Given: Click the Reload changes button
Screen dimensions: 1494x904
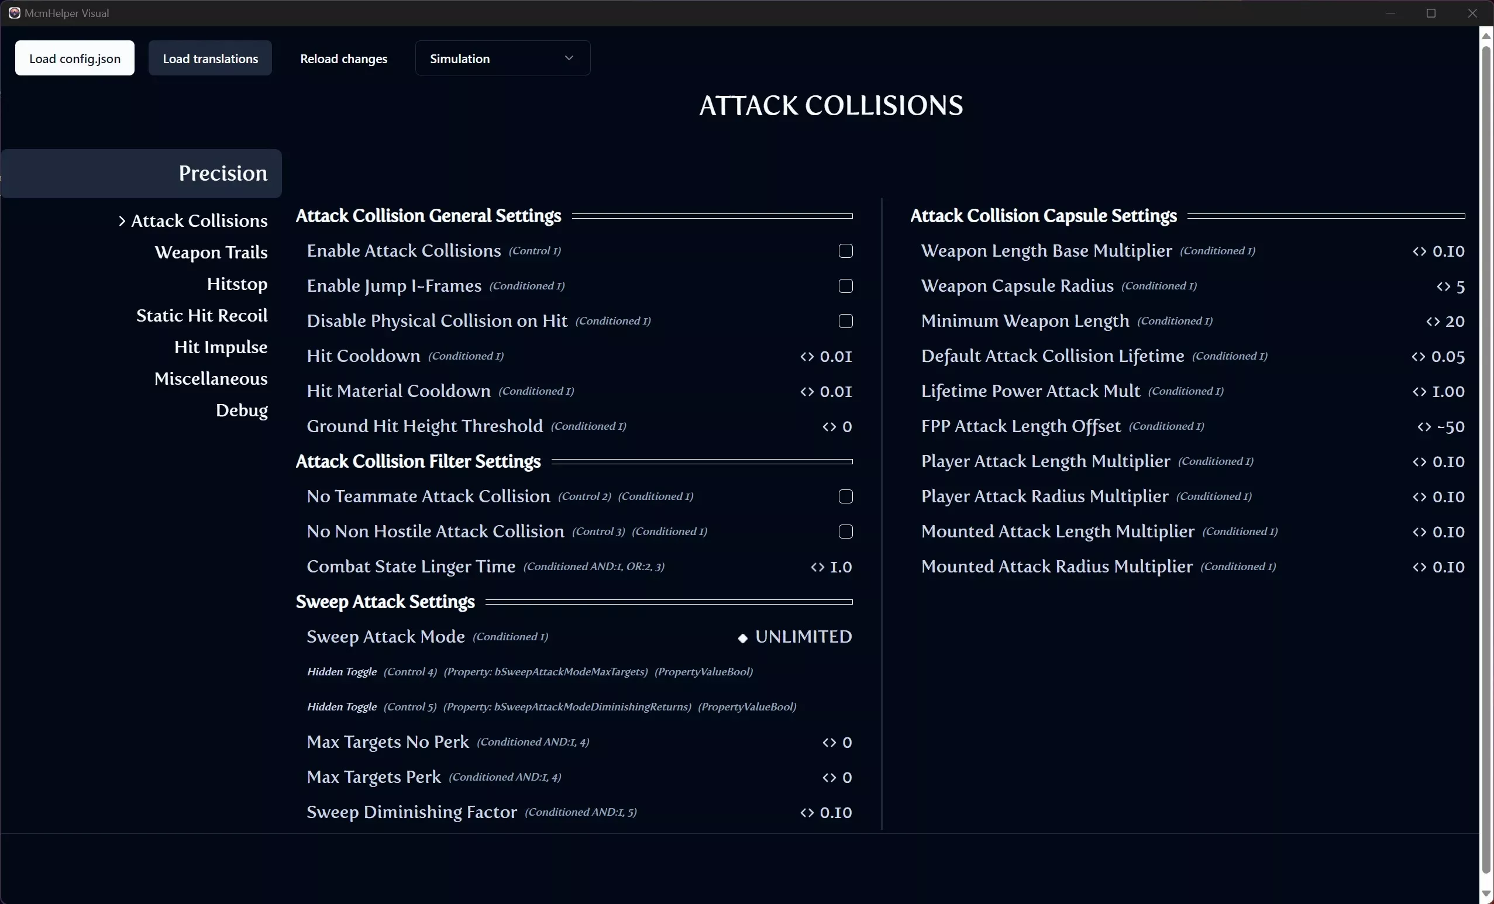Looking at the screenshot, I should tap(344, 58).
